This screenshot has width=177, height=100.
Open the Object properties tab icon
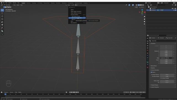(147, 53)
